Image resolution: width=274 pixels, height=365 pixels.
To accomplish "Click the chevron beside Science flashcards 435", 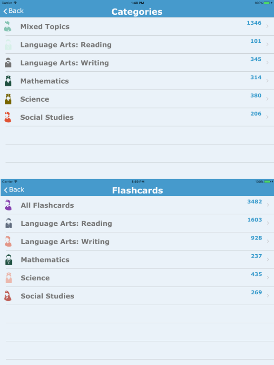I will click(268, 278).
